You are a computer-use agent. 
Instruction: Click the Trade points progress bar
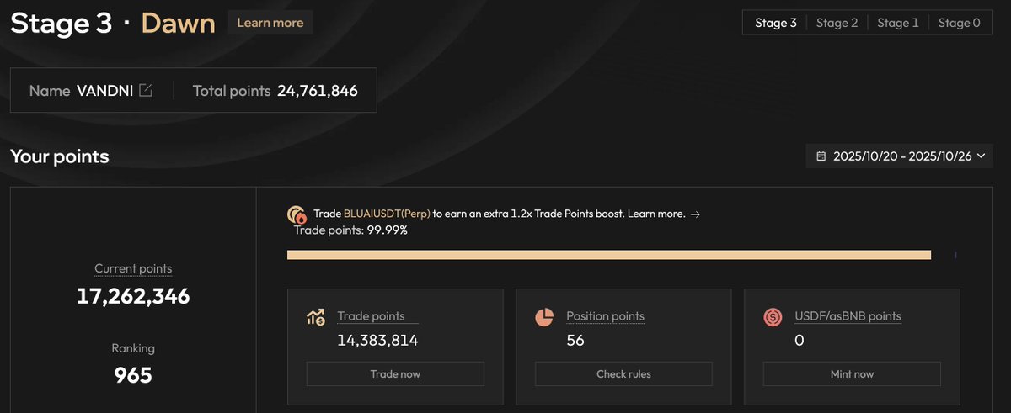tap(608, 255)
